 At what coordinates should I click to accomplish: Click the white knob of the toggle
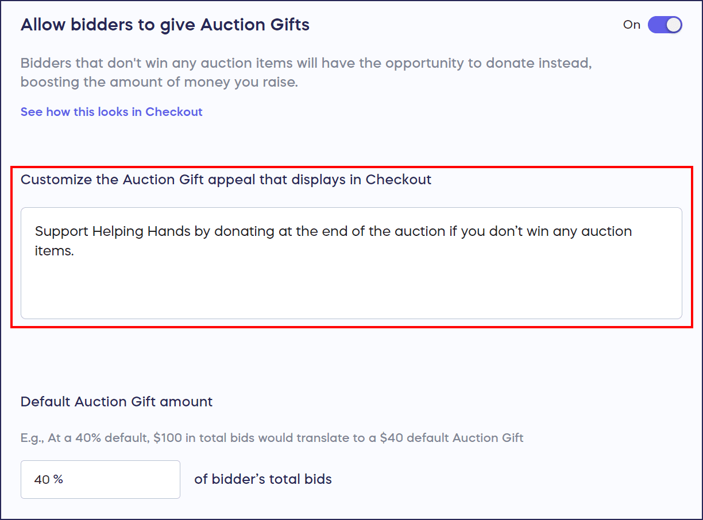pyautogui.click(x=673, y=25)
